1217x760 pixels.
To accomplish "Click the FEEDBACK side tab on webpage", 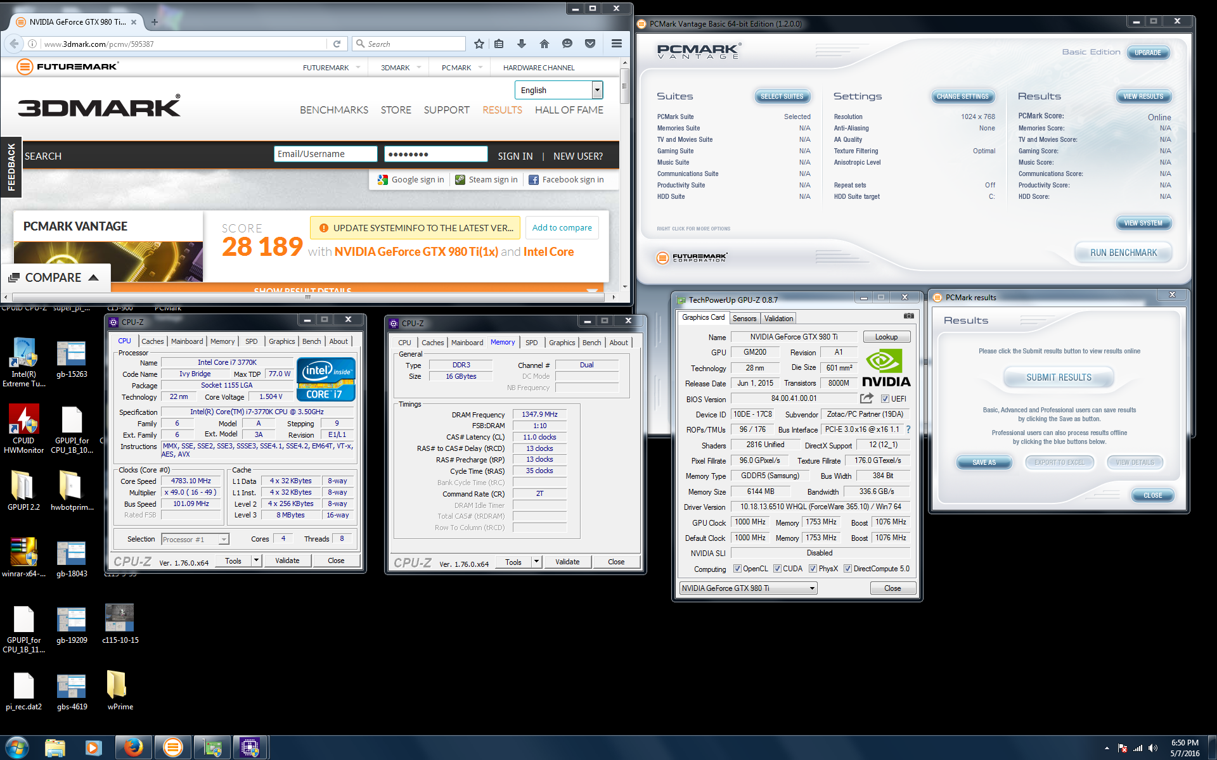I will click(x=11, y=167).
